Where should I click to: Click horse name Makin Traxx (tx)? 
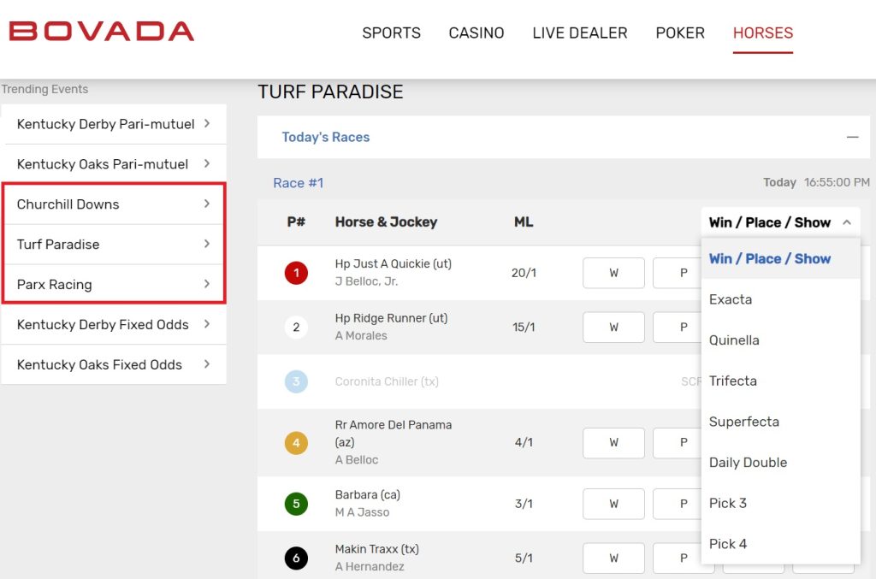tap(377, 549)
